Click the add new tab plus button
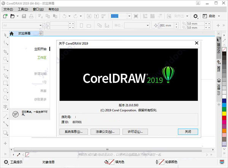Screen dimensions: 228x168 (x=41, y=33)
